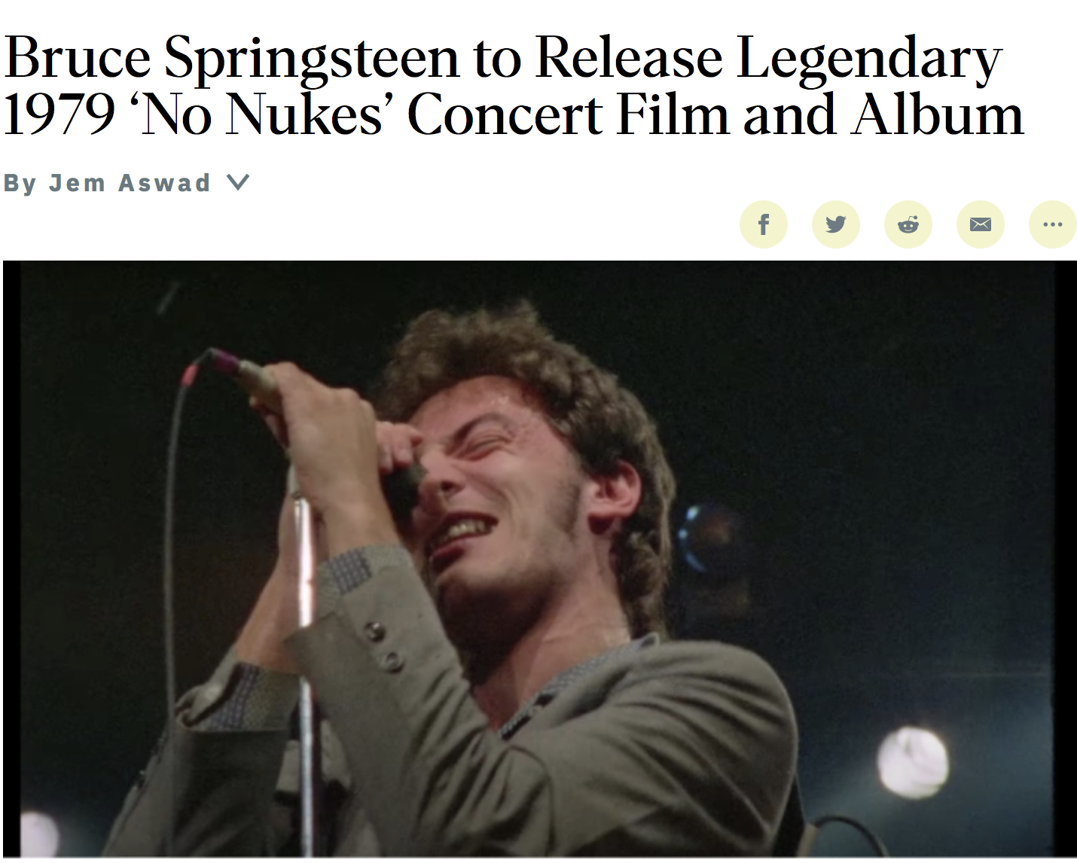
Task: Open Jem Aswad's author page
Action: [x=130, y=183]
